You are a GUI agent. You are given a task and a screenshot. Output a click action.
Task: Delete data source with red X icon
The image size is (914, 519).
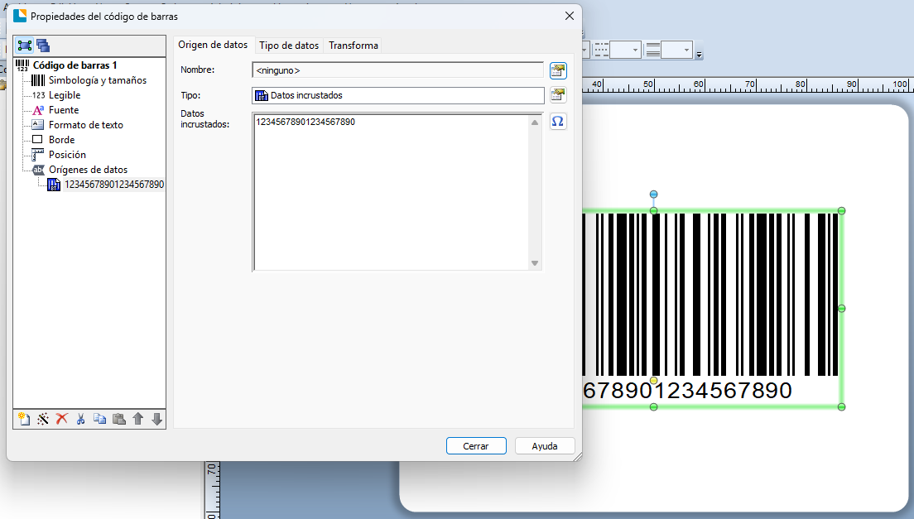tap(62, 420)
